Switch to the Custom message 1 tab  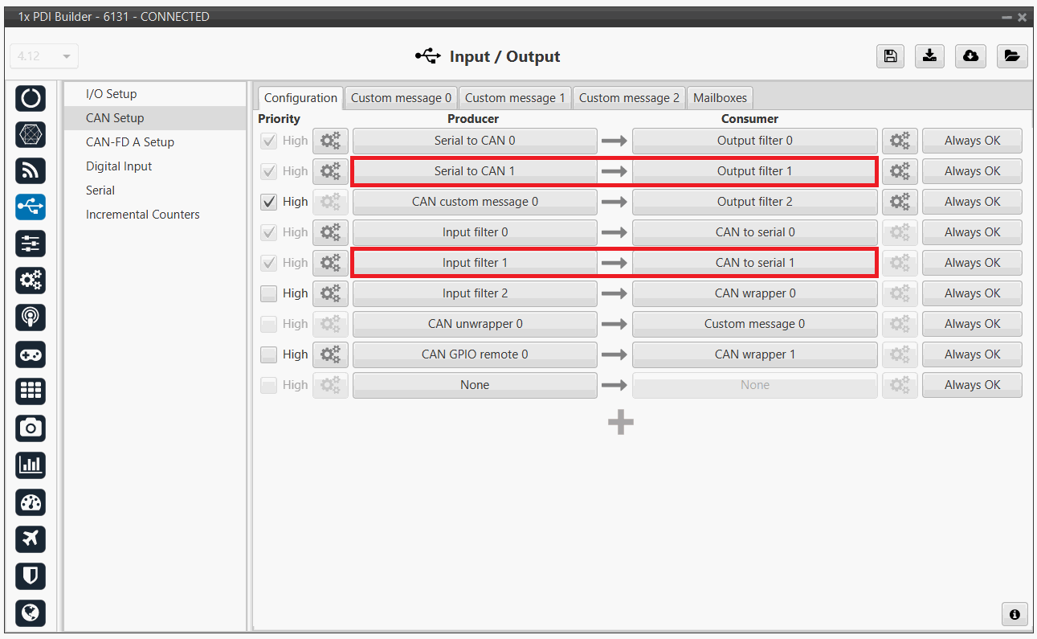tap(515, 98)
